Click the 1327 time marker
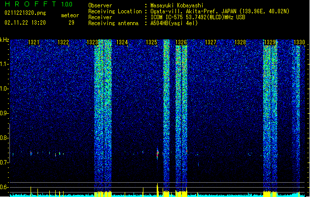Image resolution: width=310 pixels, height=197 pixels. coord(210,42)
